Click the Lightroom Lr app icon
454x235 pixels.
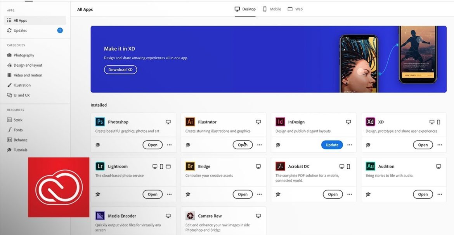click(100, 166)
